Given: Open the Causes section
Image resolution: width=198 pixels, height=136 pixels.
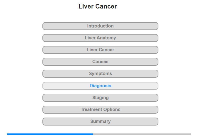Looking at the screenshot, I should click(100, 62).
